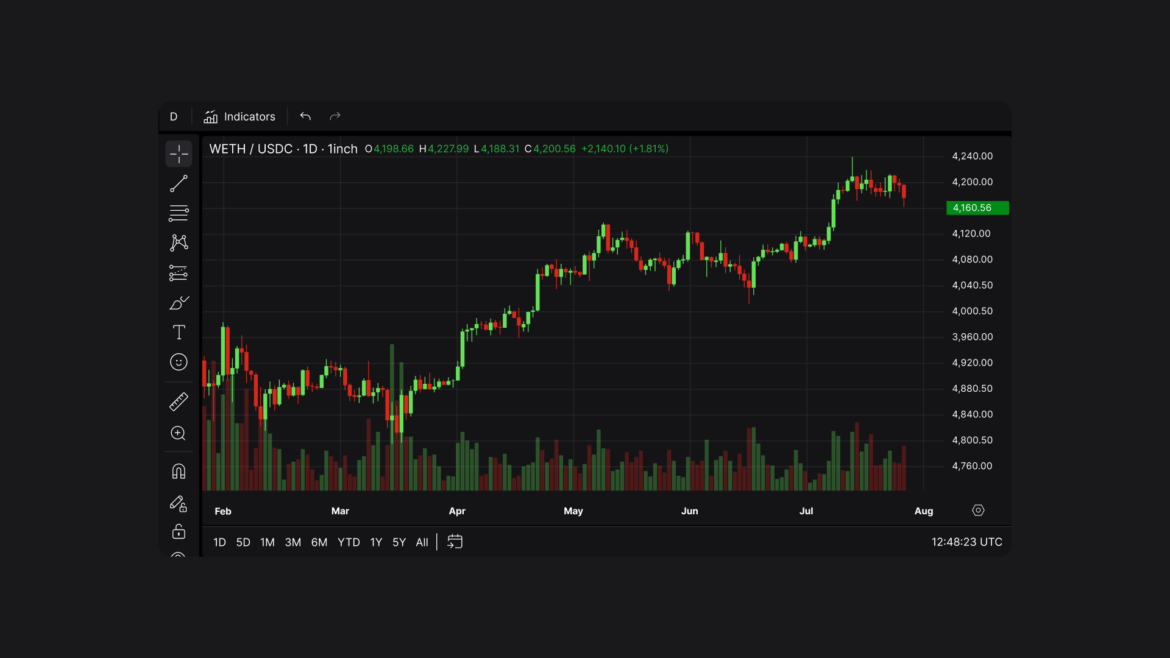Select the crosshair cursor tool
The height and width of the screenshot is (658, 1170).
[179, 154]
